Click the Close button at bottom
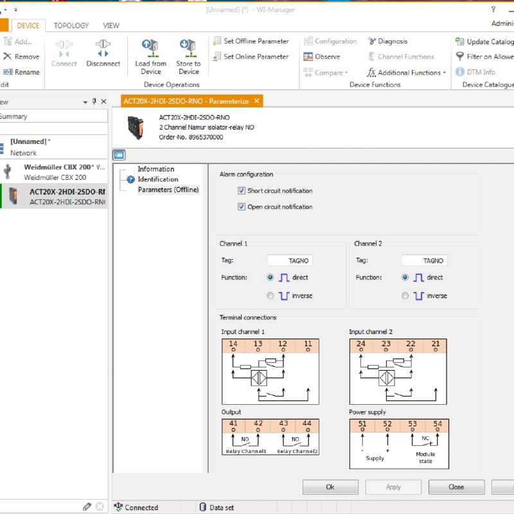Image resolution: width=514 pixels, height=514 pixels. 456,487
